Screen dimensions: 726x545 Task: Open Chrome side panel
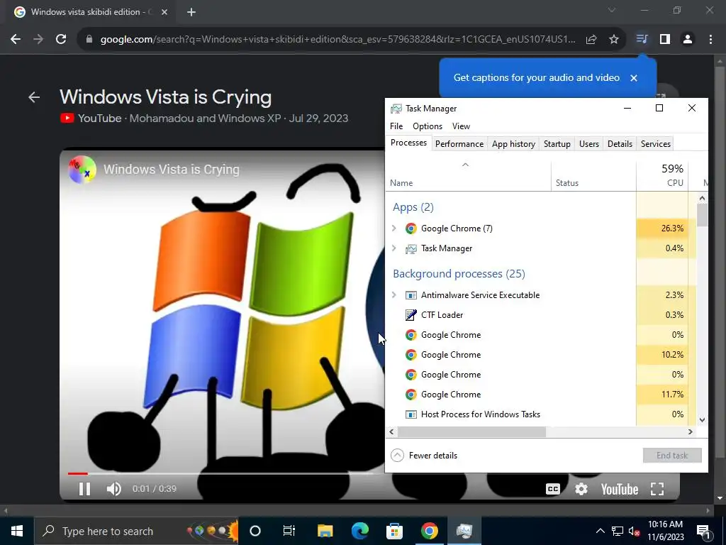click(665, 40)
